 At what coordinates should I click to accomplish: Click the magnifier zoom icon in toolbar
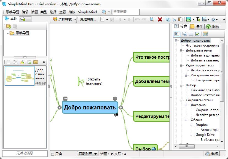pos(152,19)
